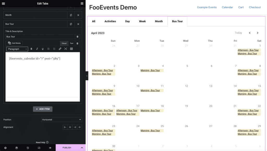The height and width of the screenshot is (151, 267).
Task: Open the Navigator layers icon
Action: click(16, 148)
